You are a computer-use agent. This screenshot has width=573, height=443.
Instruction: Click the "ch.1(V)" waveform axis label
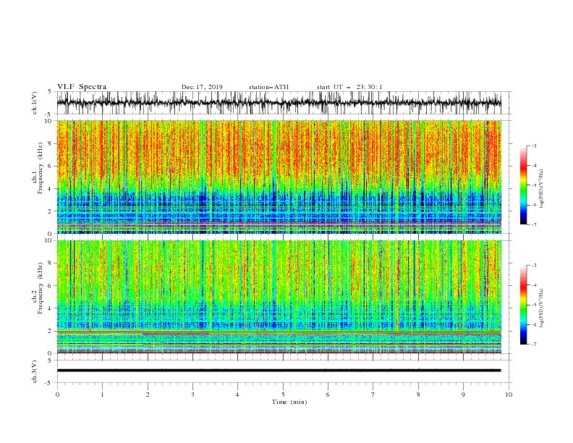tap(35, 103)
